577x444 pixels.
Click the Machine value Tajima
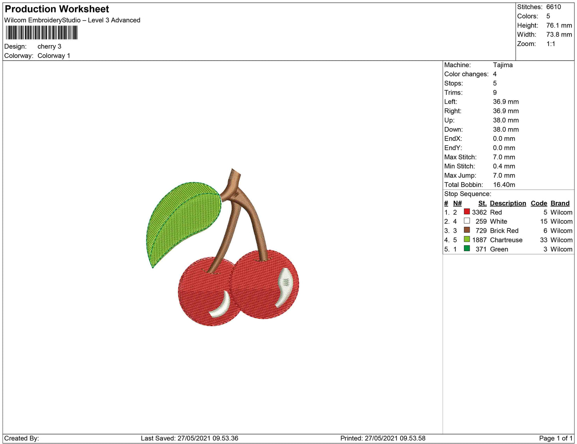pos(503,65)
